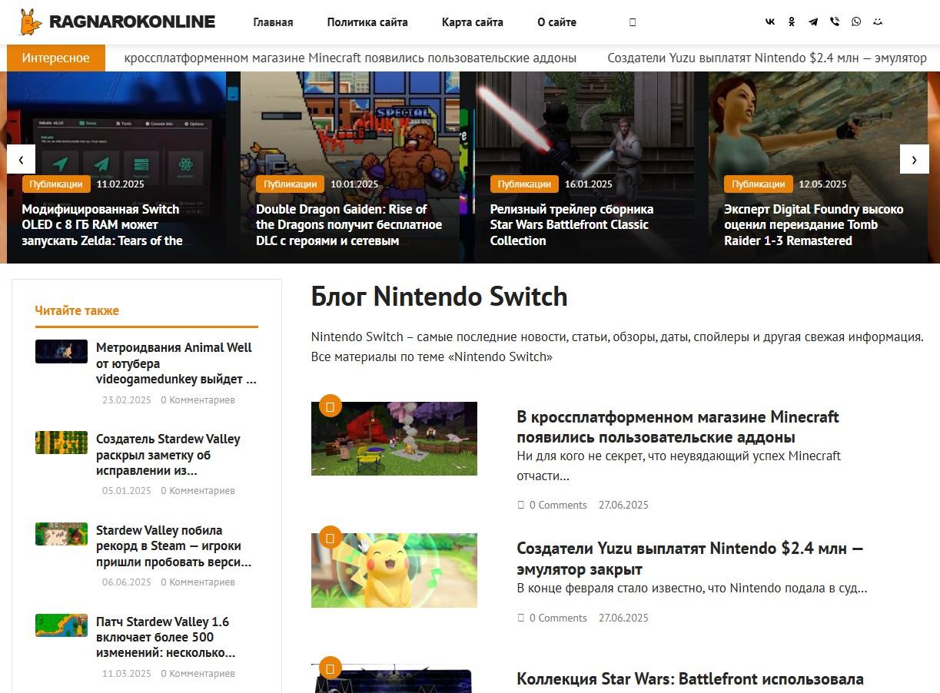Open ticker headline about Minecraft addons
The image size is (940, 693).
[x=350, y=58]
